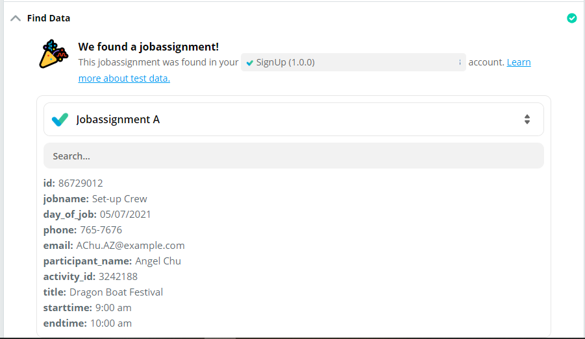
Task: Select the title Dragon Boat Festival row
Action: click(103, 292)
